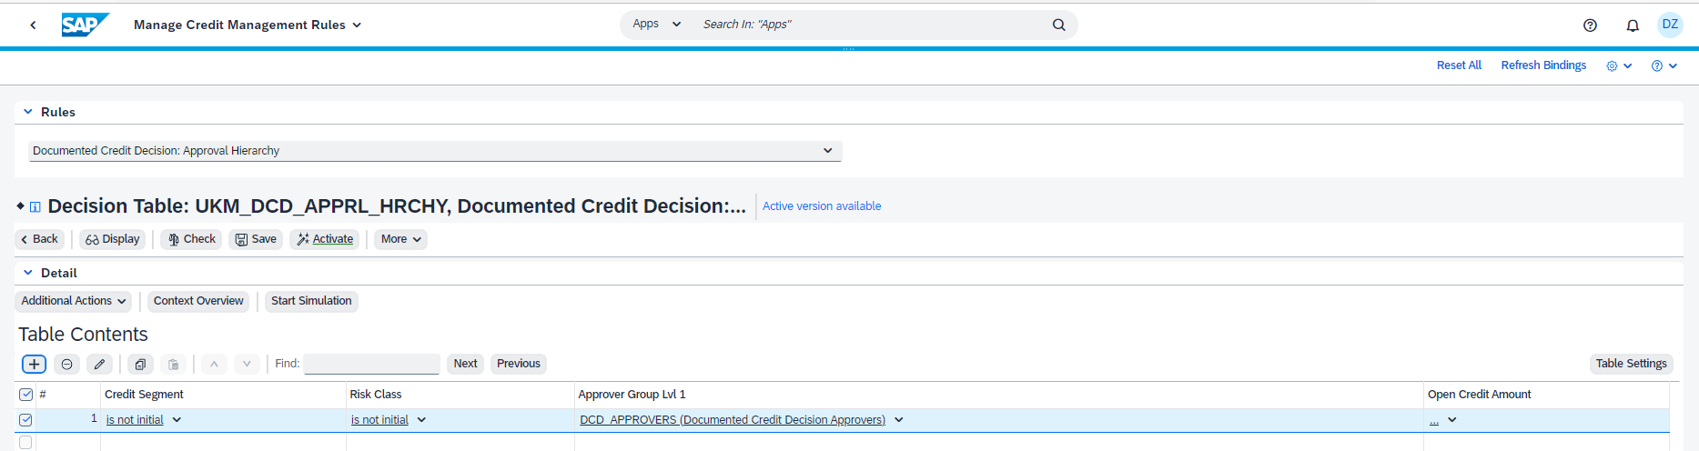Open the Additional Actions menu
Image resolution: width=1699 pixels, height=451 pixels.
point(73,301)
